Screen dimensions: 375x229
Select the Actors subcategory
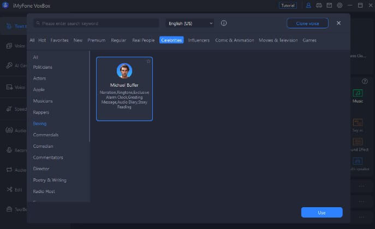click(39, 79)
